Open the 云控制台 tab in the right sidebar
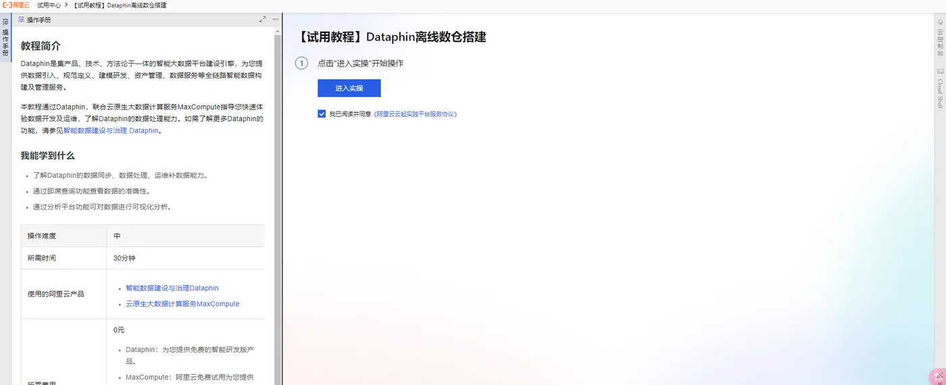 click(940, 37)
